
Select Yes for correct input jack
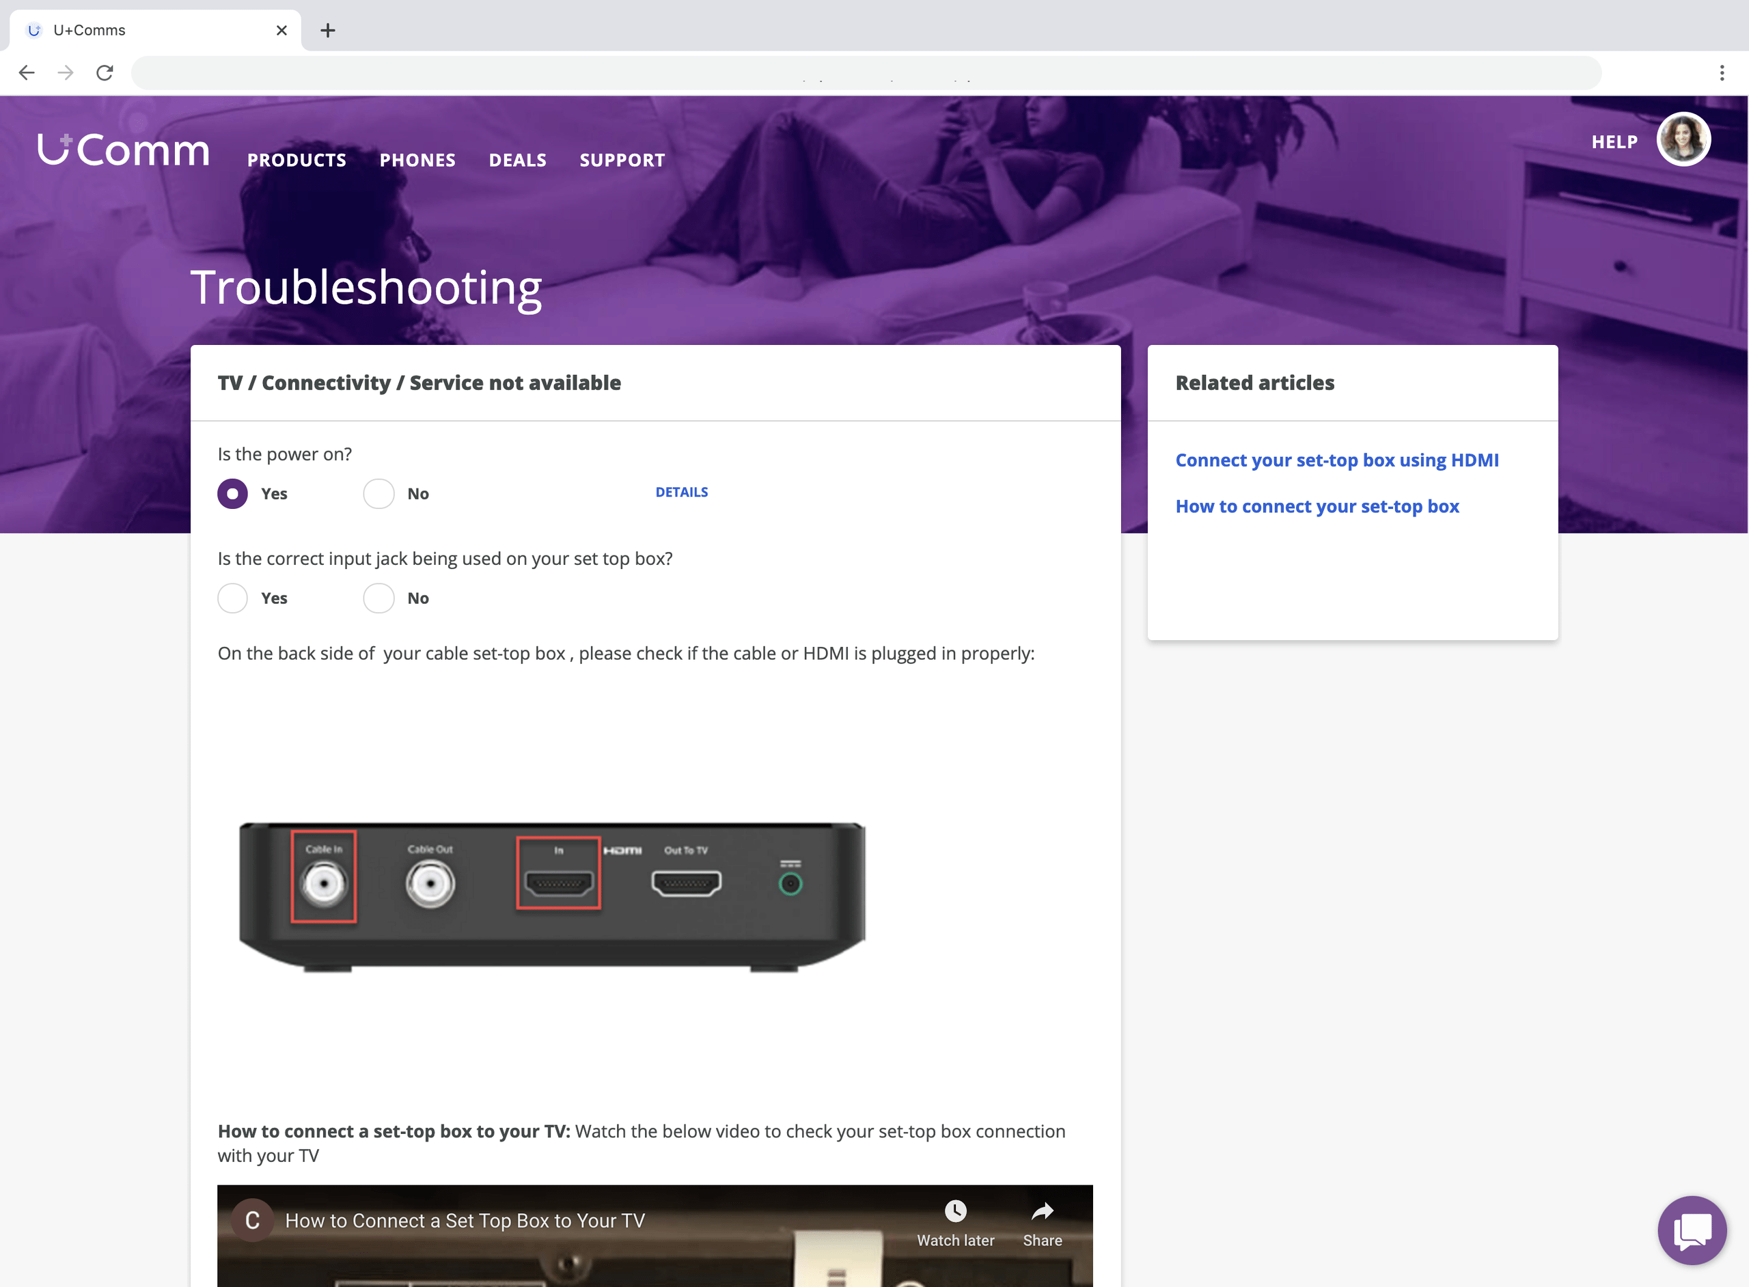coord(232,597)
